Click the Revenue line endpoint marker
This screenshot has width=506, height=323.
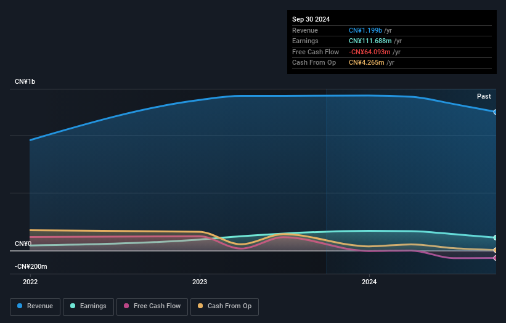496,112
